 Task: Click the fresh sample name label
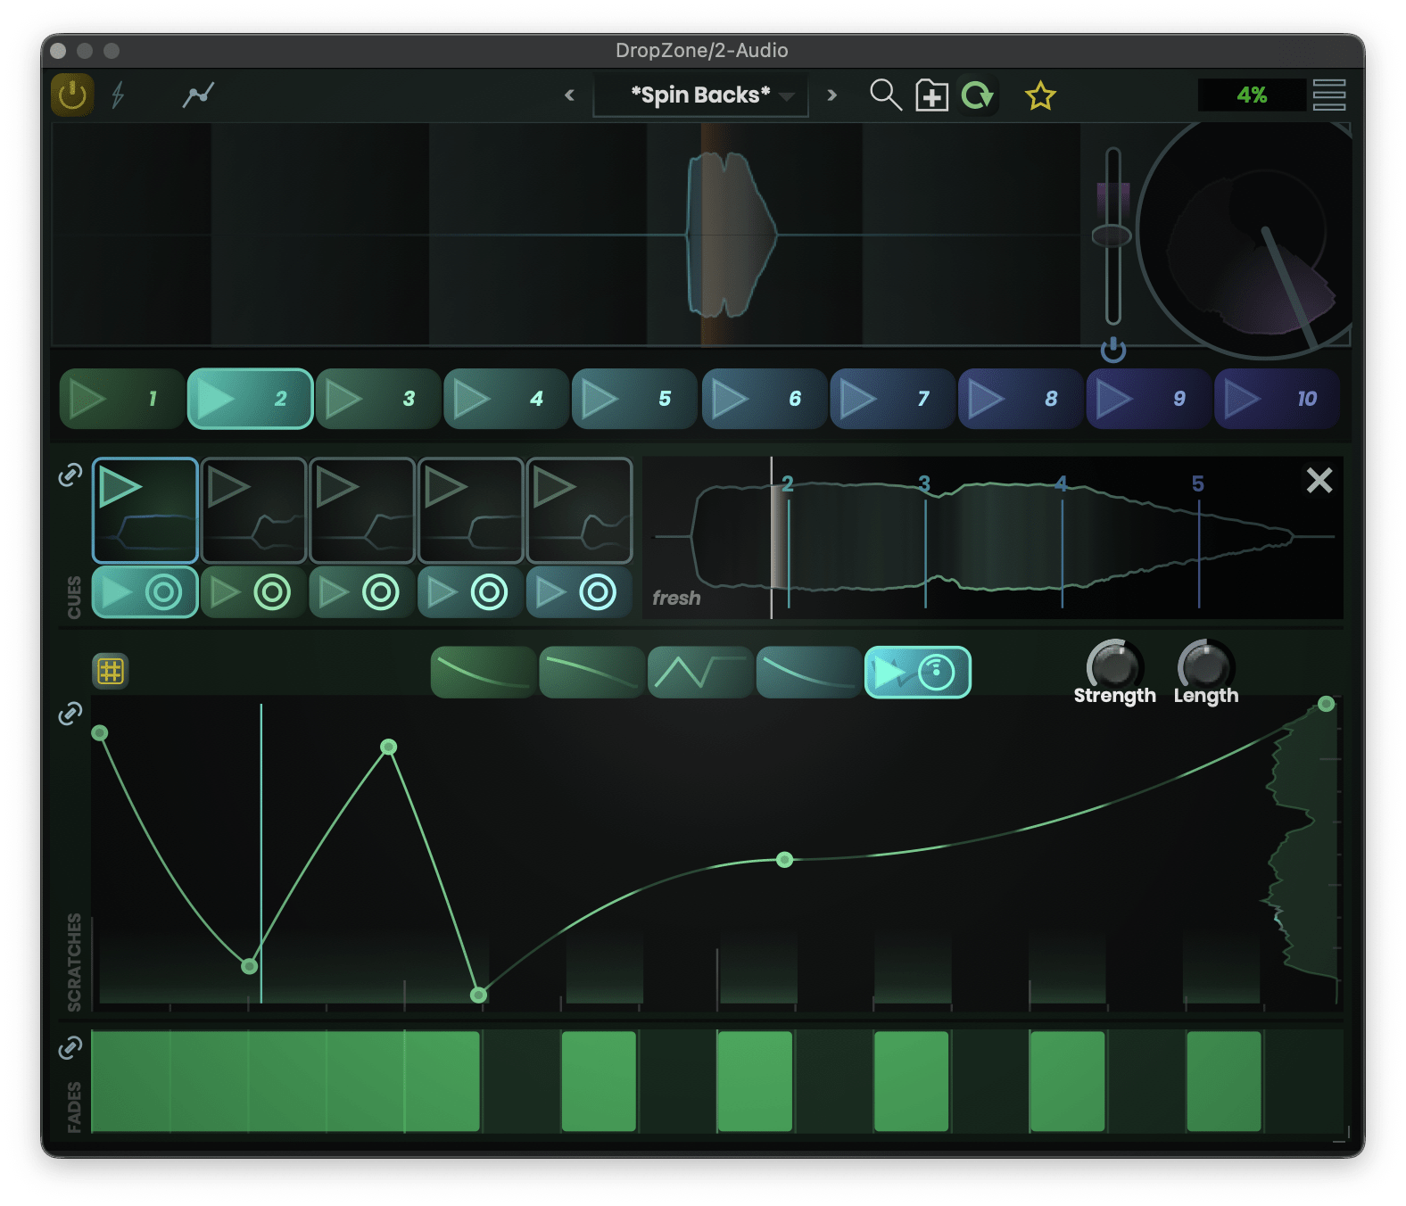coord(676,598)
